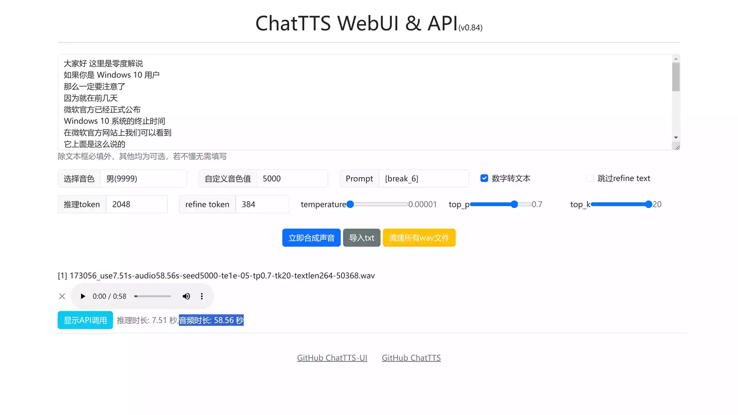Remove the generated wav with X icon

point(62,296)
